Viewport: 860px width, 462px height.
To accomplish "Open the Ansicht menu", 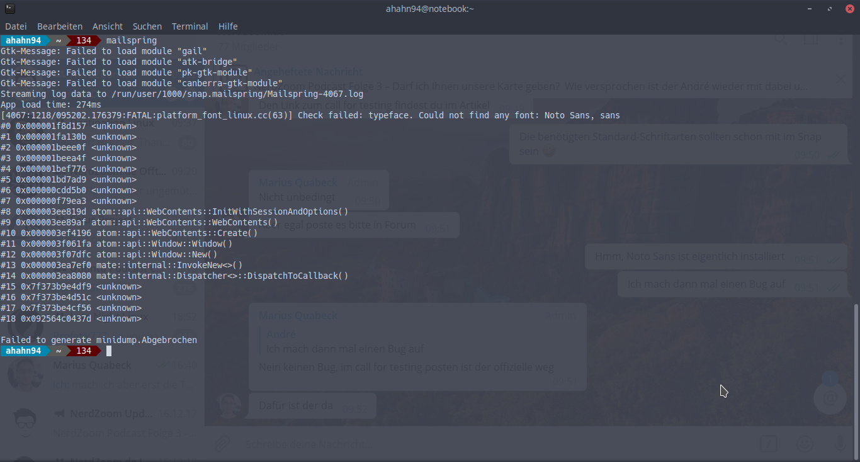I will pyautogui.click(x=108, y=26).
